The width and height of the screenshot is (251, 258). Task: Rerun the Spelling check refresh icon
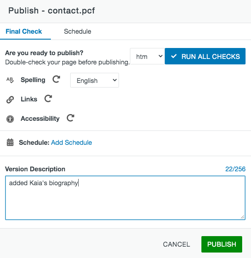[x=56, y=79]
